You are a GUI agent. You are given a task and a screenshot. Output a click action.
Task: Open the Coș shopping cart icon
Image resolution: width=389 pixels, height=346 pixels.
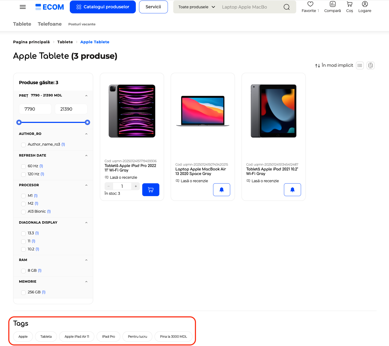pyautogui.click(x=349, y=4)
